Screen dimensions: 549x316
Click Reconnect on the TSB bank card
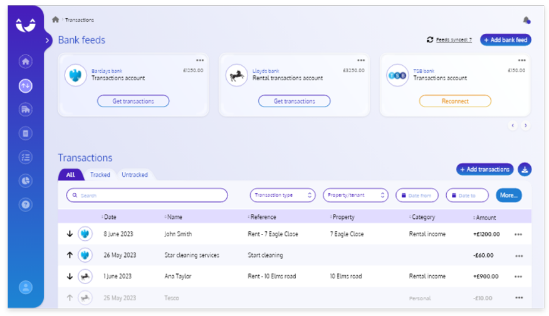[x=455, y=101]
